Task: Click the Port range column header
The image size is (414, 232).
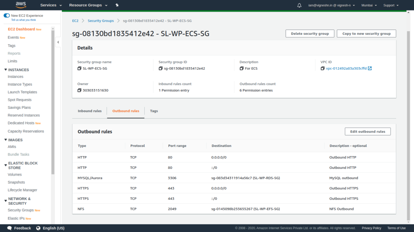Action: click(x=177, y=146)
